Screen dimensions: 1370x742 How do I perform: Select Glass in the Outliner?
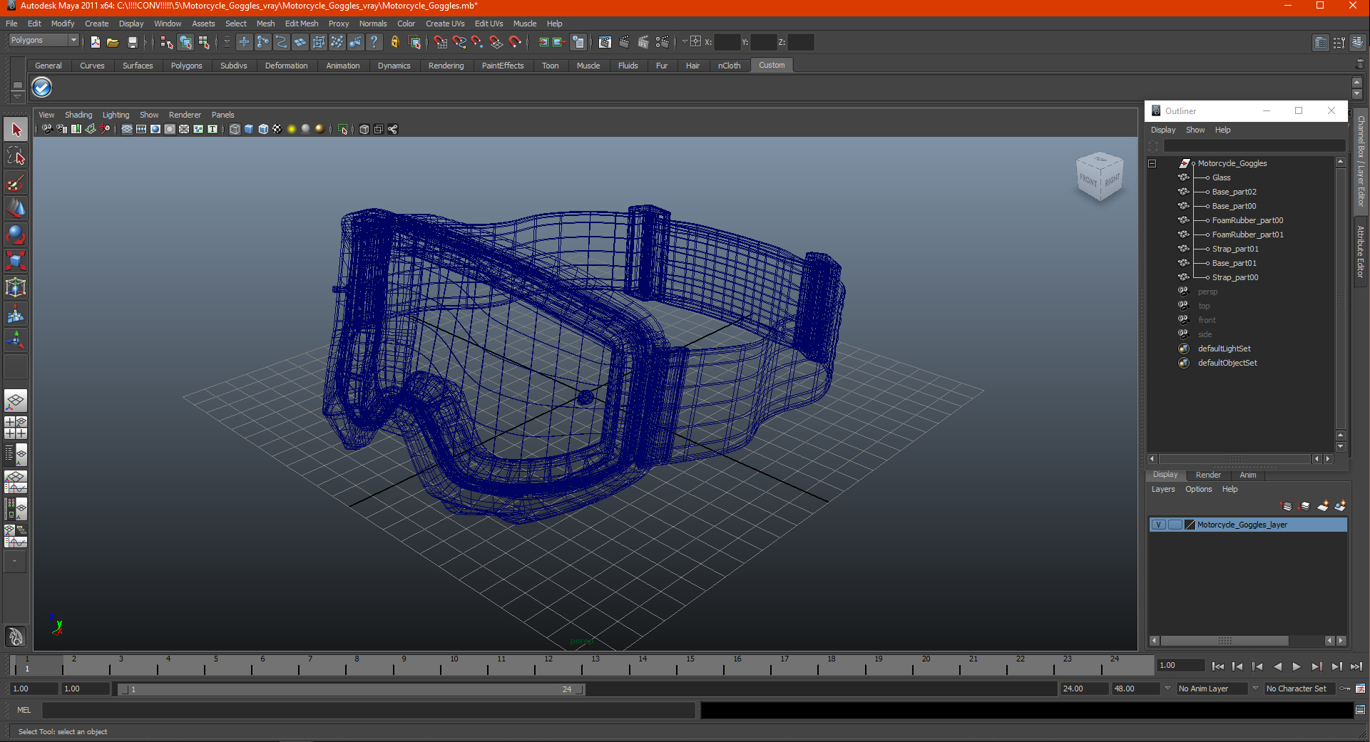tap(1221, 177)
